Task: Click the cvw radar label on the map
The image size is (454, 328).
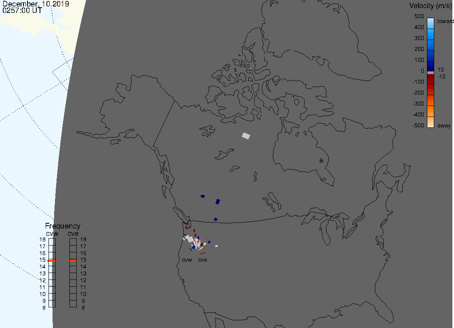Action: 187,260
